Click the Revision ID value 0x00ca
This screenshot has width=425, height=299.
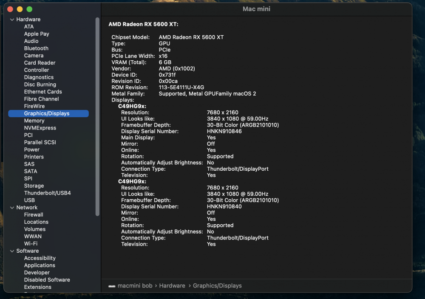(x=168, y=81)
